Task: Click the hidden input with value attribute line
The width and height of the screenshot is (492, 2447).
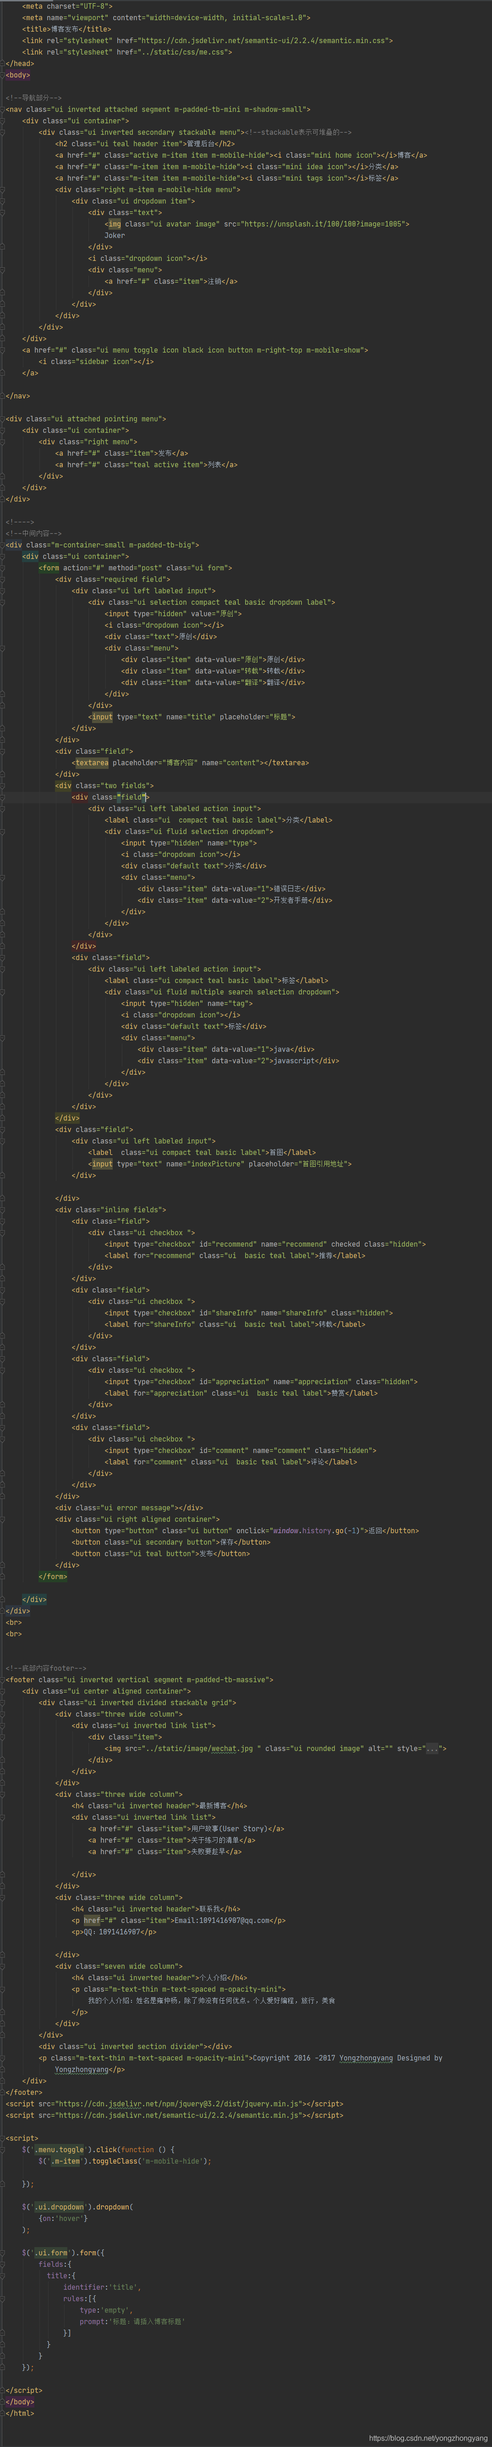Action: (x=173, y=613)
